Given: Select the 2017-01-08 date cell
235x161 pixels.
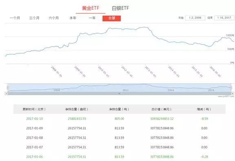Looking at the screenshot, I should [x=34, y=138].
